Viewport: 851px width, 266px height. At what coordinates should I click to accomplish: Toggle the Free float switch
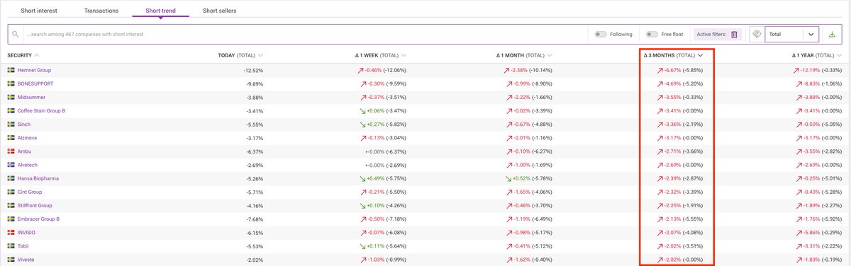click(652, 34)
